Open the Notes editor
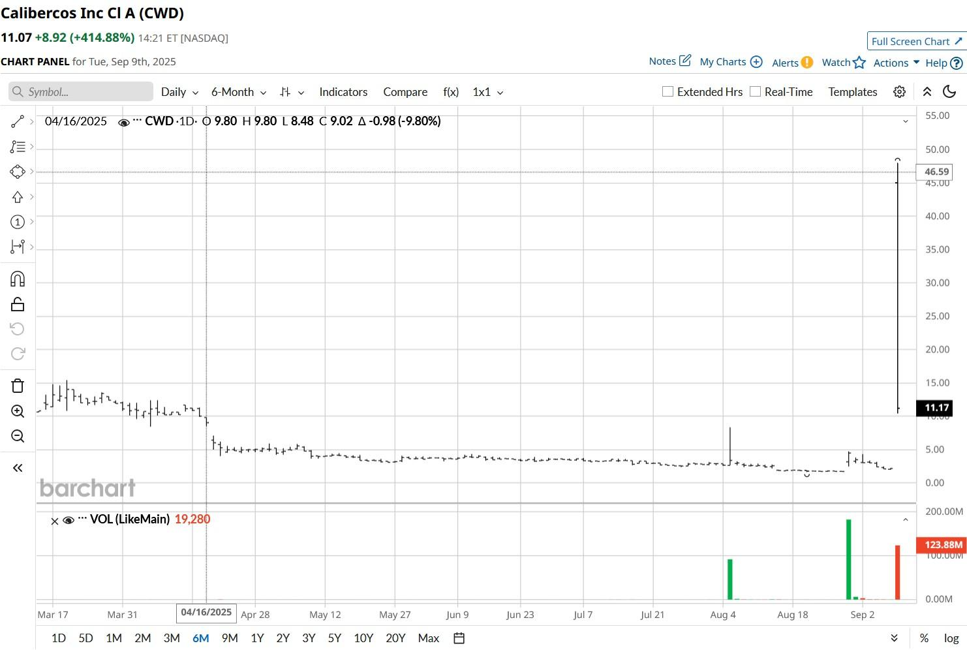 669,61
